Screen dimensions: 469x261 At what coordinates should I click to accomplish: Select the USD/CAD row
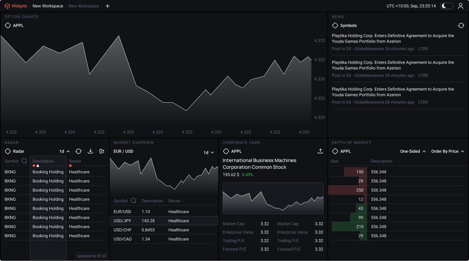point(164,239)
